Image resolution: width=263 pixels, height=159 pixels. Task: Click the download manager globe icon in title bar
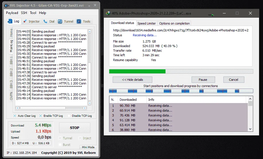click(108, 13)
